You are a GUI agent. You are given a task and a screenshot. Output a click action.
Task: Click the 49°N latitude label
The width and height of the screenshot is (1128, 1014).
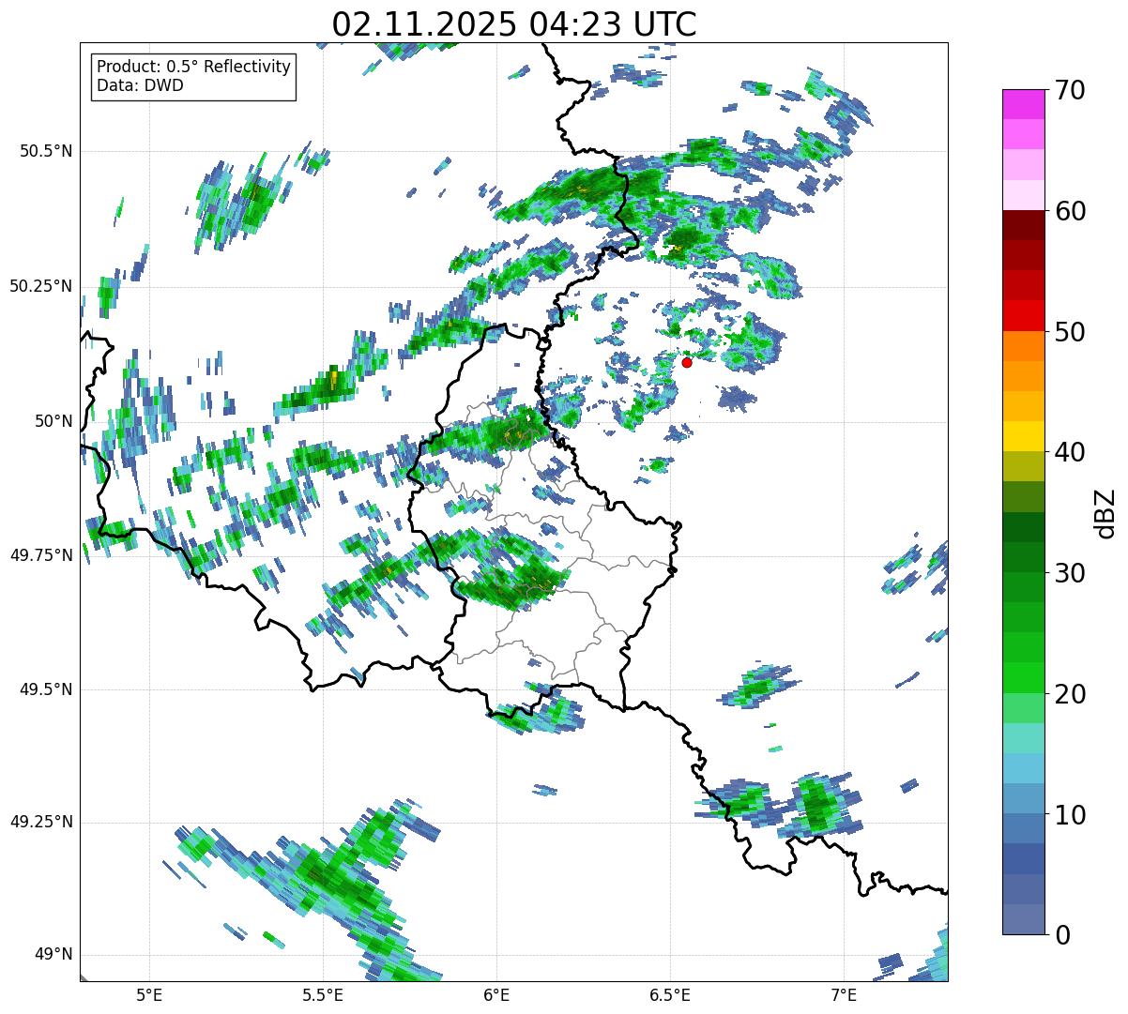click(x=54, y=955)
